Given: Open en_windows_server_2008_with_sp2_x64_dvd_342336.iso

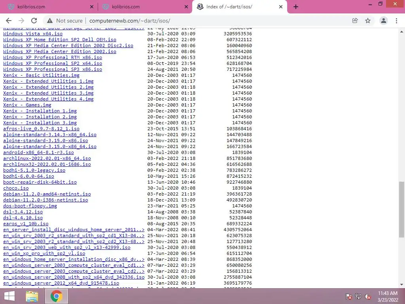Looking at the screenshot, I should pyautogui.click(x=74, y=277).
